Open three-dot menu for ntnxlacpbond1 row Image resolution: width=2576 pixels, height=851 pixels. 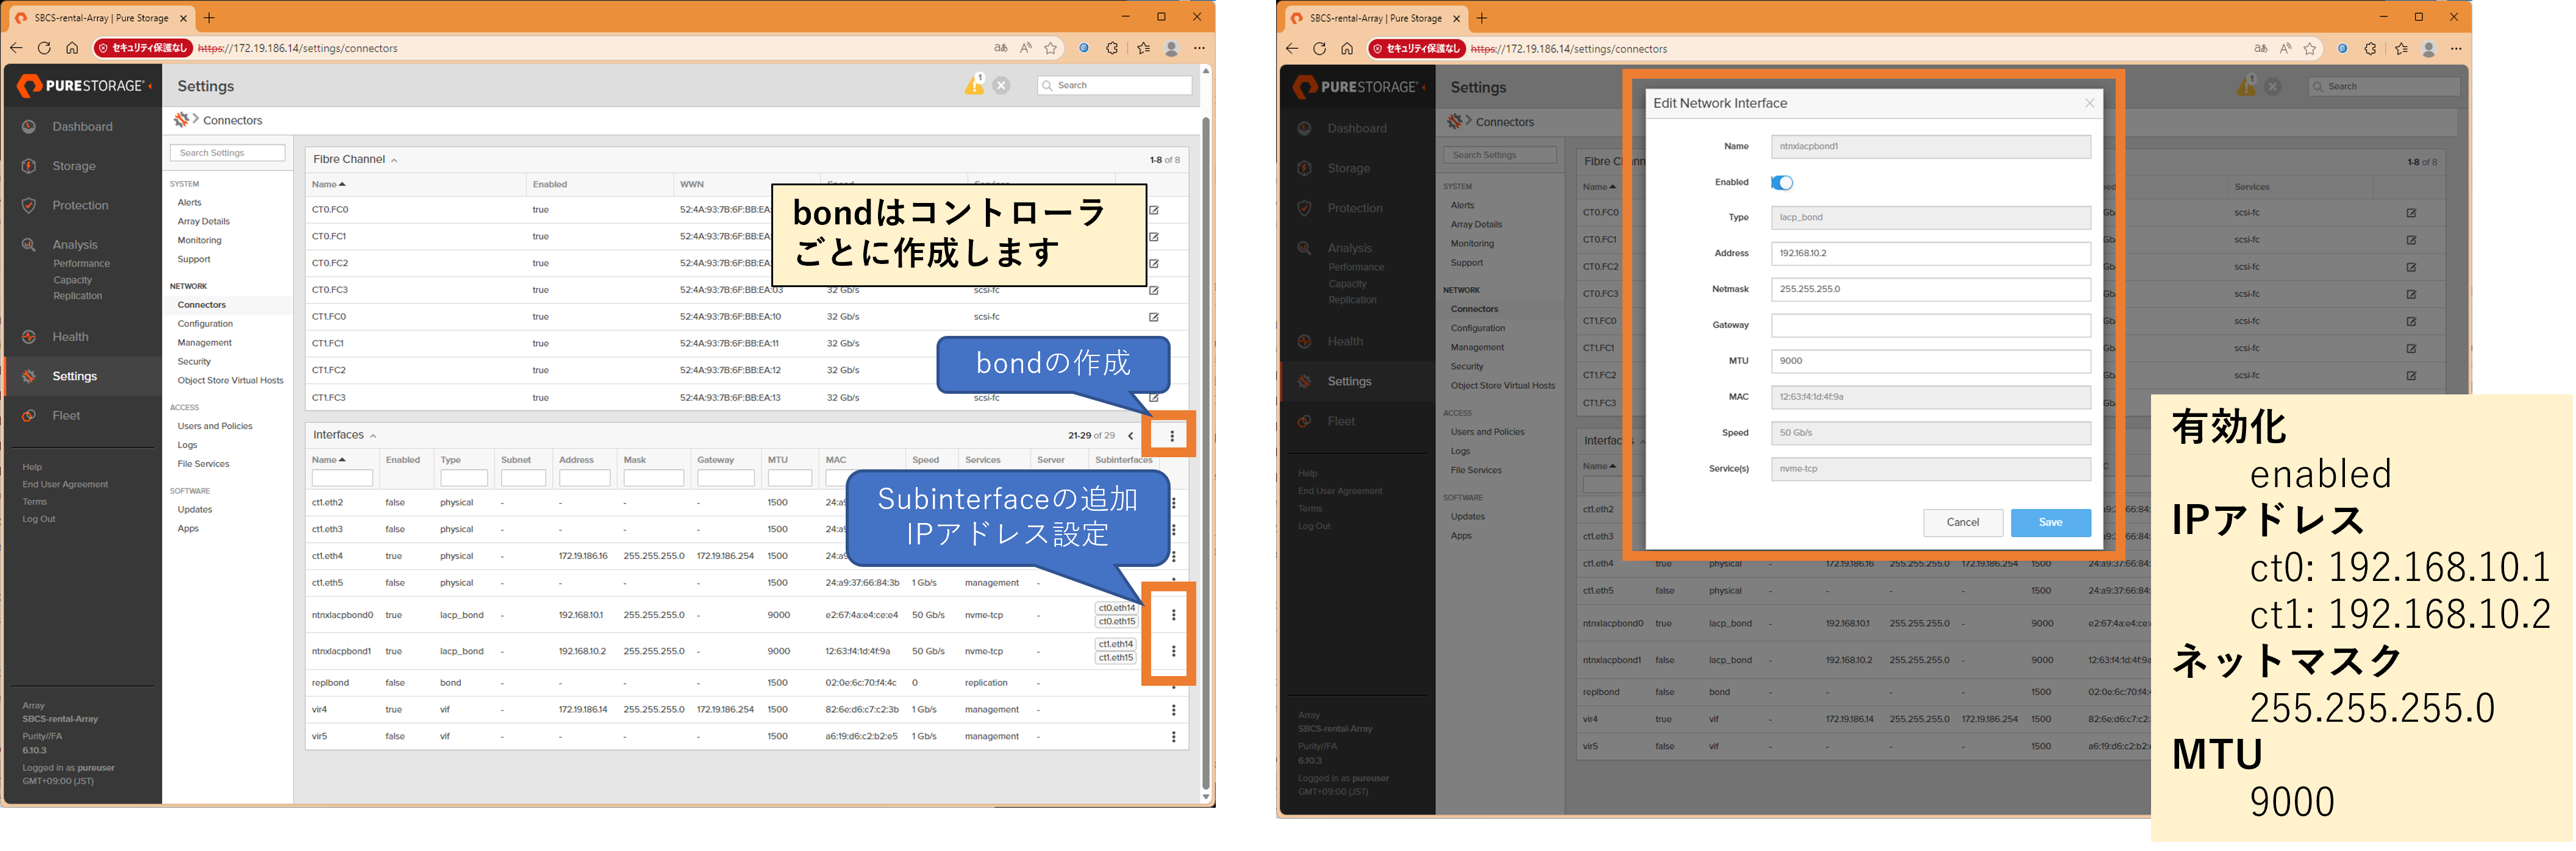(1173, 651)
